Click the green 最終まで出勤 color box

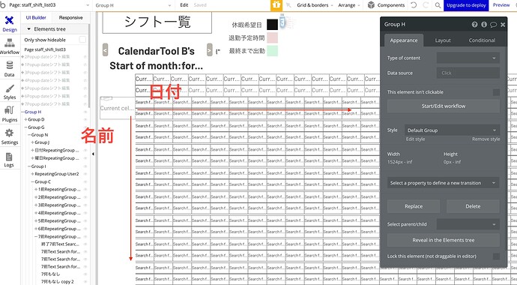[272, 51]
